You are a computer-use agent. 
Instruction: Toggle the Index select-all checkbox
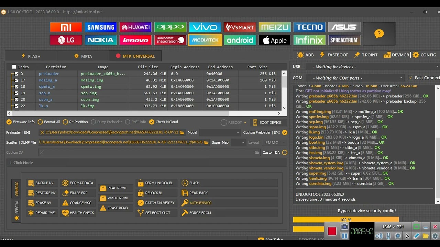[14, 67]
